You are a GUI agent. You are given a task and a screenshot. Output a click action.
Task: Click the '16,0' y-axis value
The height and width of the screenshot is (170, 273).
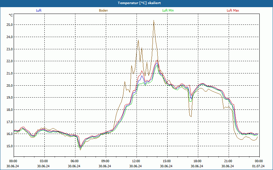coord(10,134)
